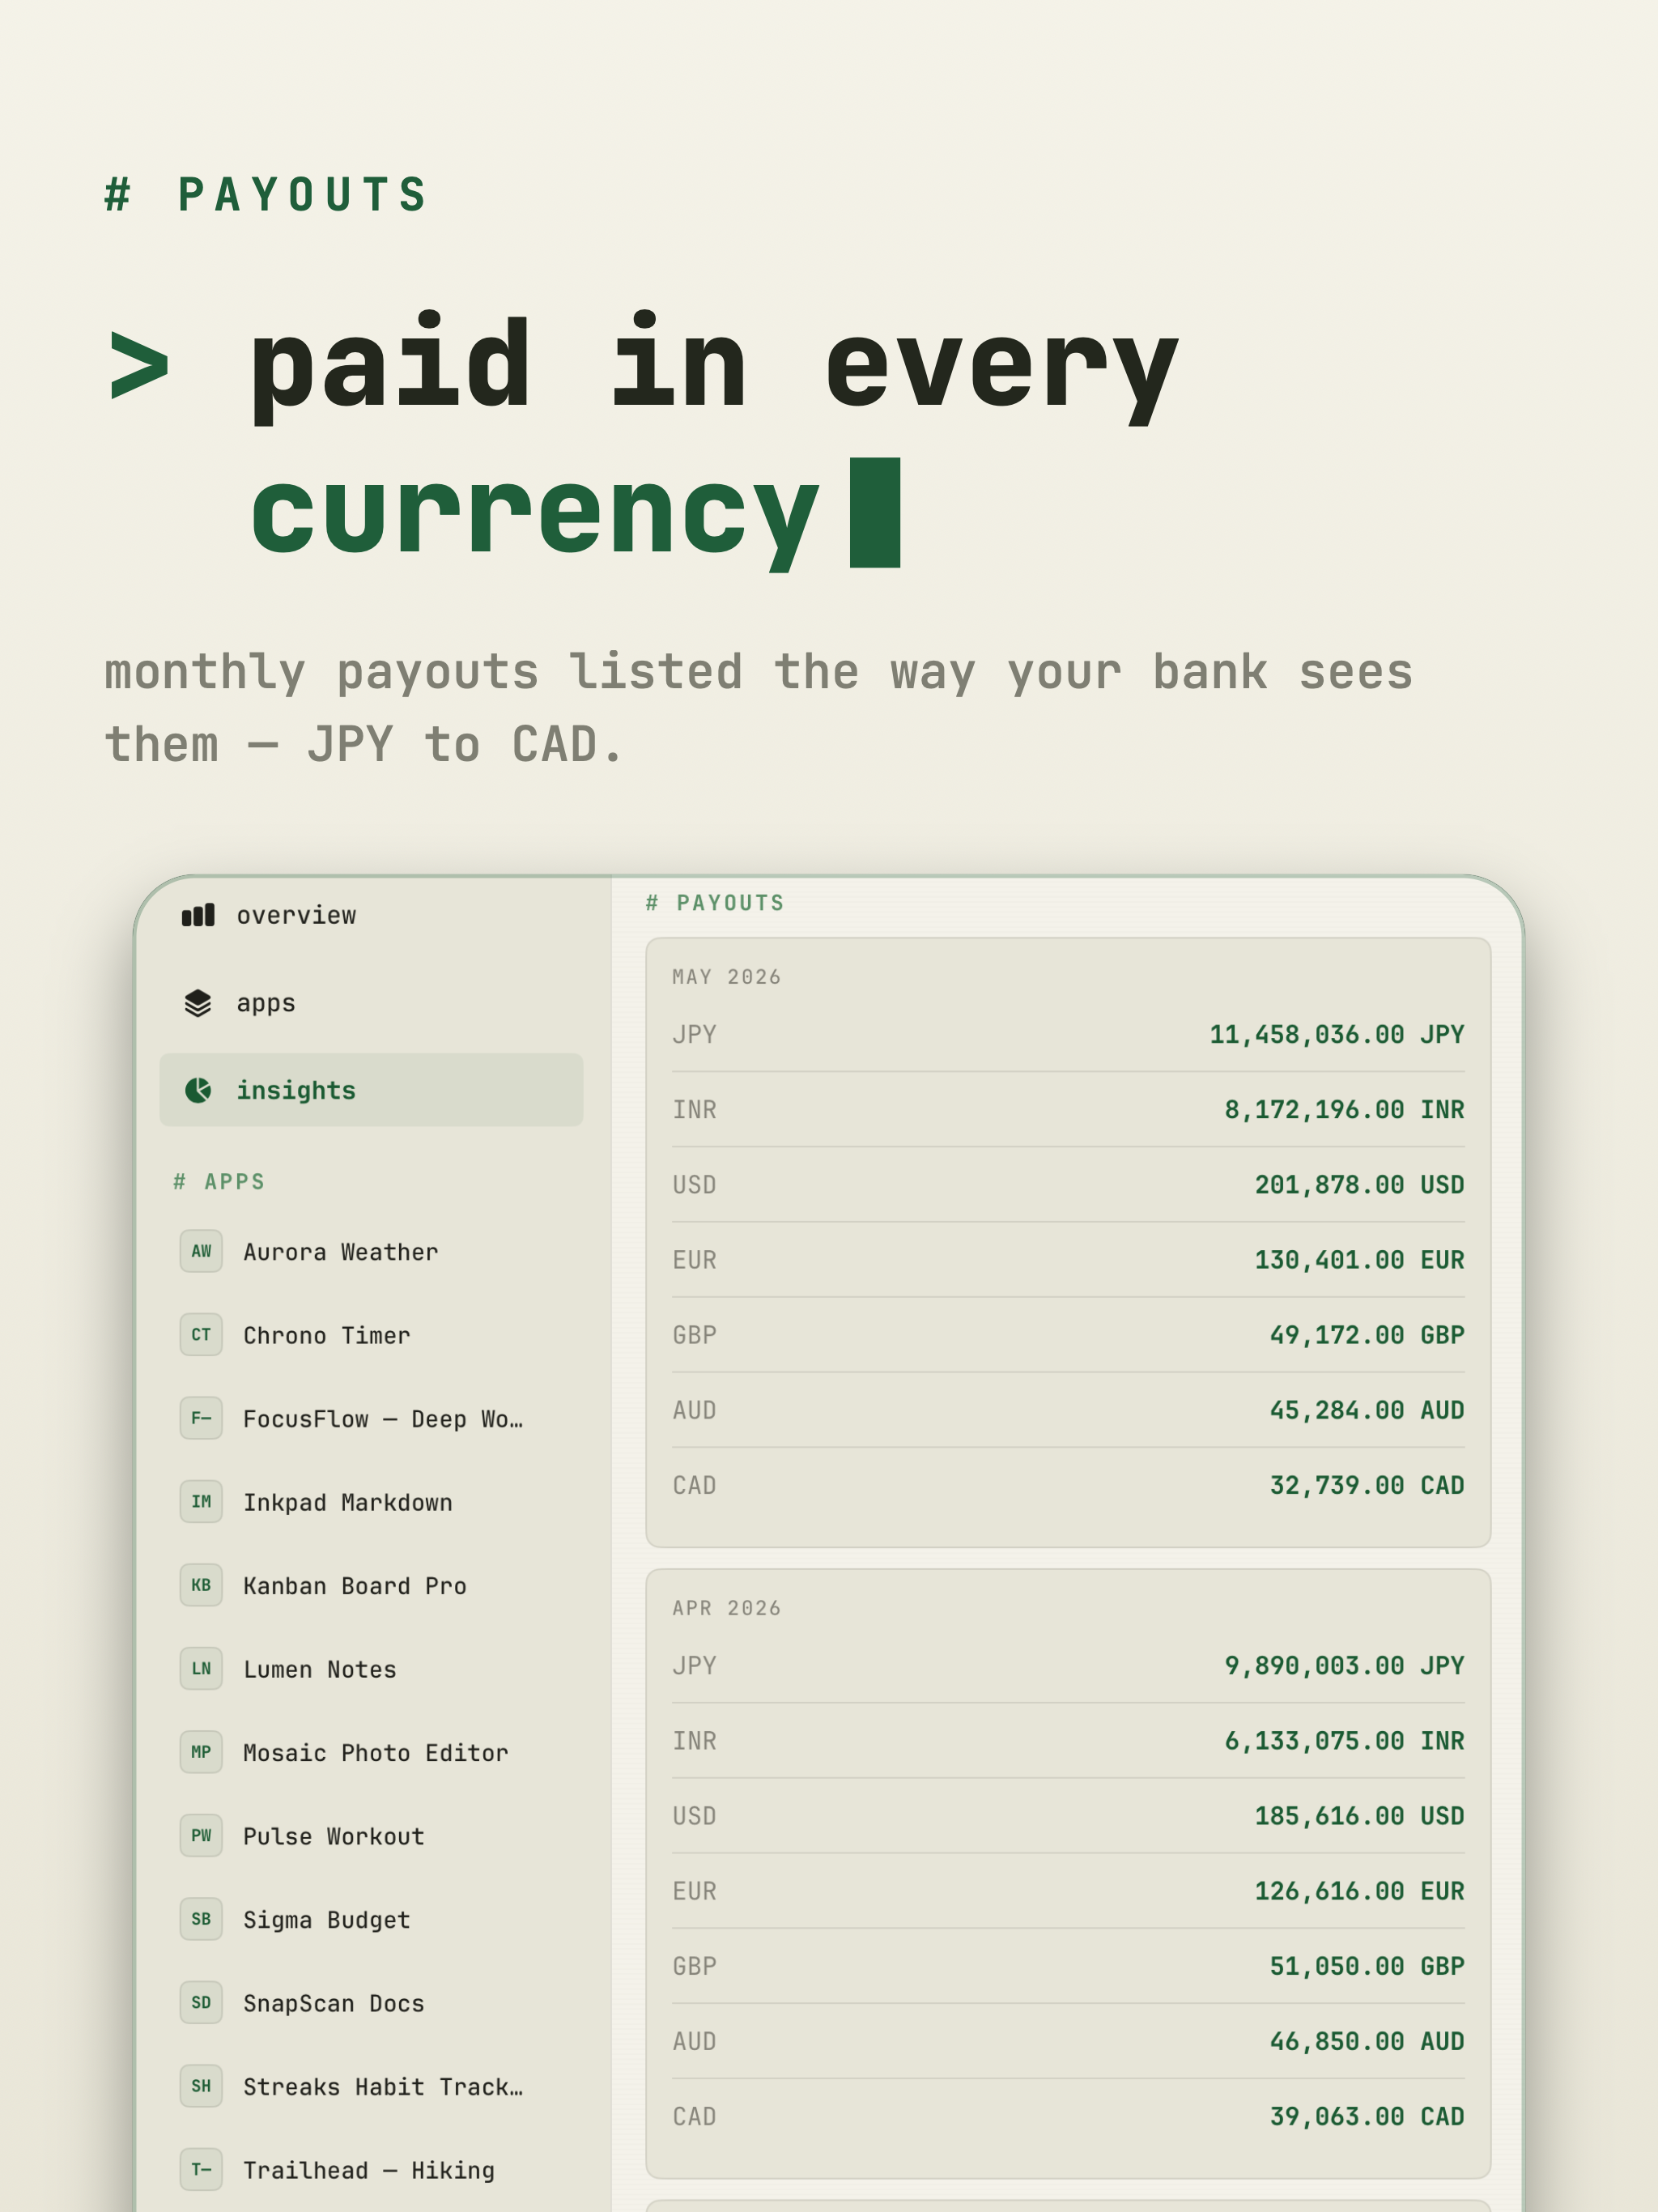Click the apps stacked layers icon
Image resolution: width=1658 pixels, height=2212 pixels.
(198, 1003)
